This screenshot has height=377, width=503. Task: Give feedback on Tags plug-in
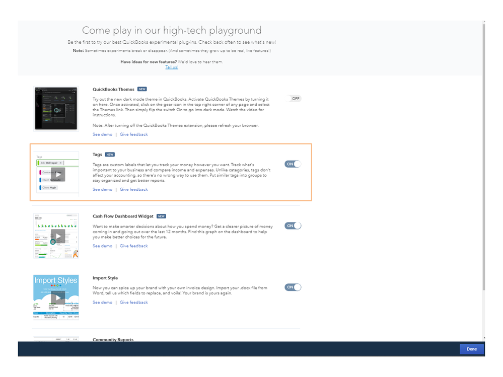coord(134,189)
